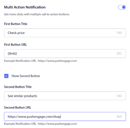Focus the First Button Title field containing Check price
This screenshot has width=130, height=128.
pos(65,33)
